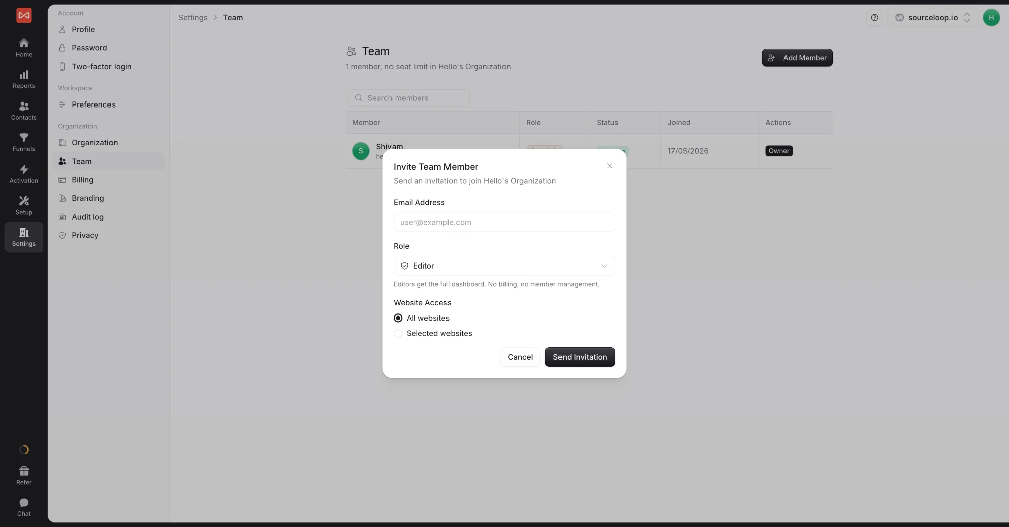Open Organization settings page
This screenshot has height=527, width=1009.
pos(109,143)
